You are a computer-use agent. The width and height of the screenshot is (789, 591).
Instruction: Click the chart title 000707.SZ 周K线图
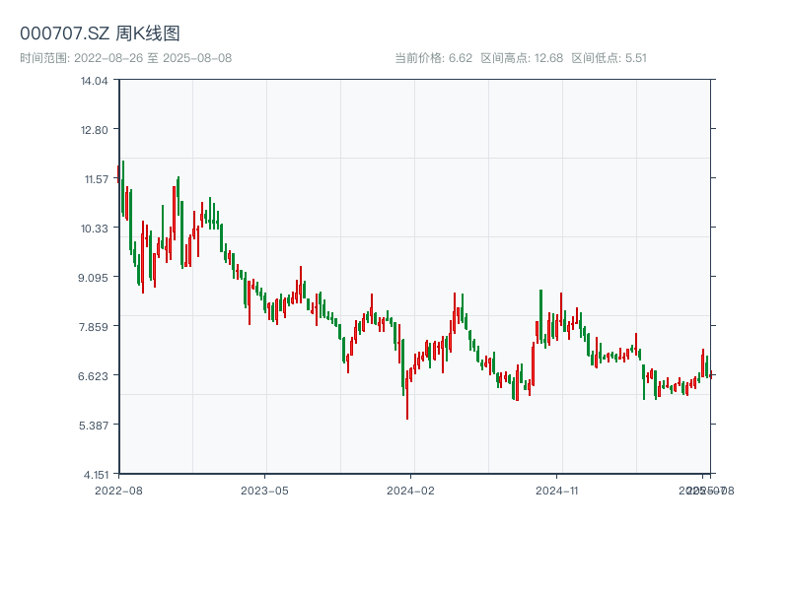point(101,33)
